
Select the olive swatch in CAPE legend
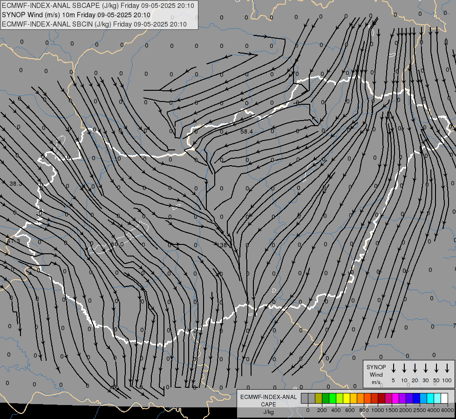[x=319, y=398]
